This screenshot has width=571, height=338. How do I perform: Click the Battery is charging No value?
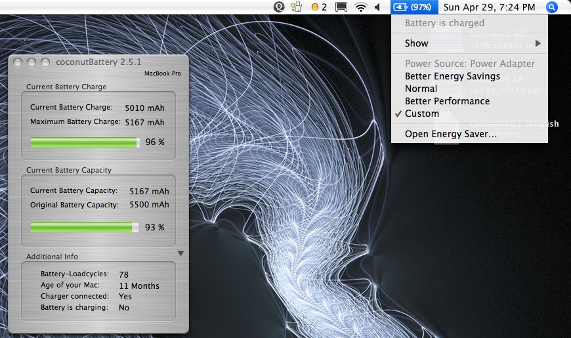[124, 307]
